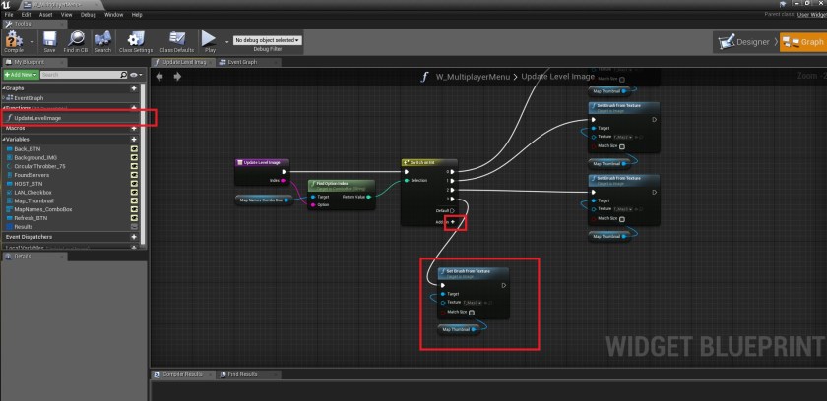Screen dimensions: 827x401
Task: Select the UpdateLevelImage function in My Blueprint
Action: [39, 118]
